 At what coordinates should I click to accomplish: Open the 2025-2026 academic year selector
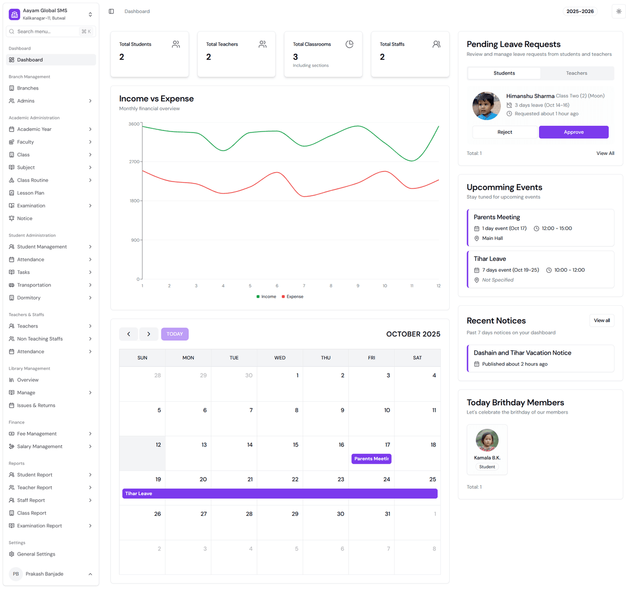pyautogui.click(x=580, y=11)
